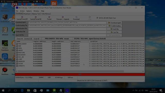Open the Windows Start menu
This screenshot has height=93, width=165.
tap(3, 90)
